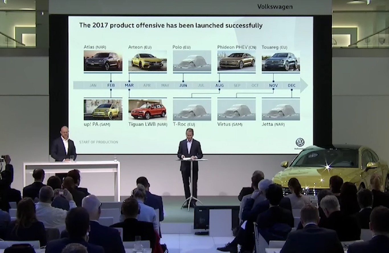Image resolution: width=389 pixels, height=253 pixels.
Task: Click the FEB month on the timeline
Action: [x=111, y=85]
